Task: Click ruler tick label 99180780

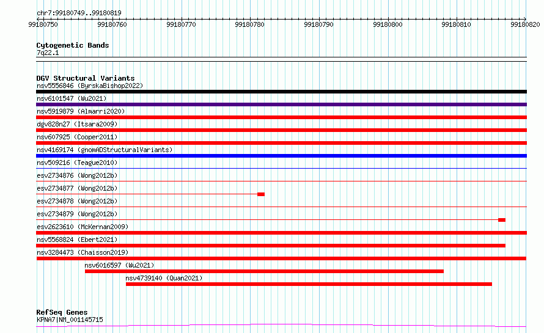Action: (250, 24)
